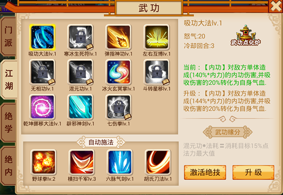
Task: Select 横扫千军 auto-cast slot
Action: 82,162
